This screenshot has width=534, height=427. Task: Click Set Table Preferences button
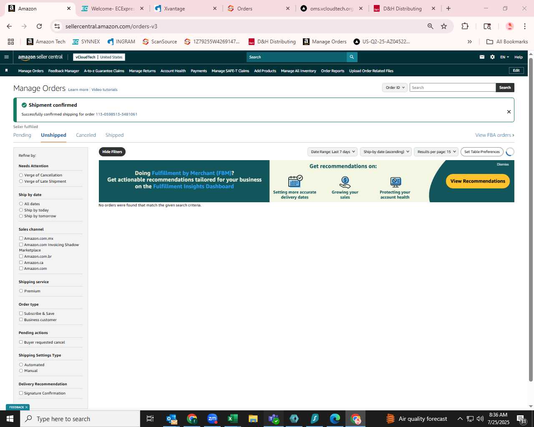tap(482, 152)
